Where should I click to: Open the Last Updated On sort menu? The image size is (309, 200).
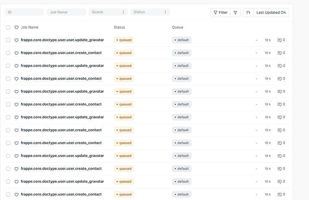(x=271, y=13)
